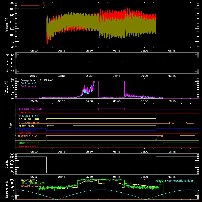Click the 300 value on the Quality axis

click(12, 155)
